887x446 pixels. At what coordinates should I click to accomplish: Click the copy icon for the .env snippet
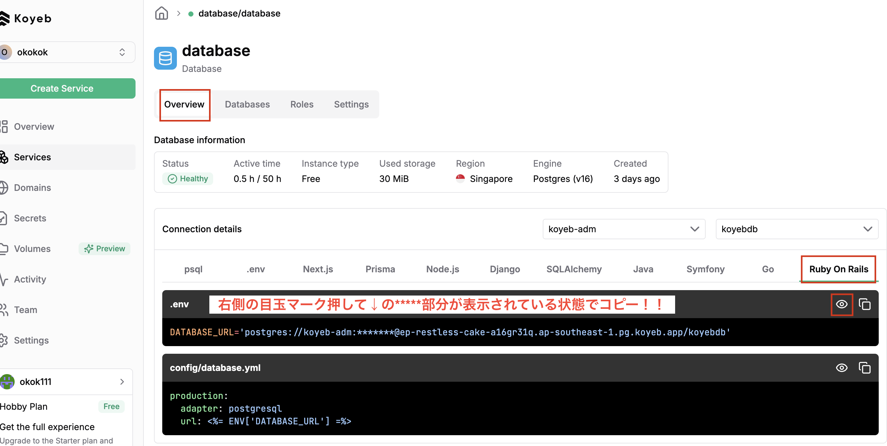(x=865, y=304)
